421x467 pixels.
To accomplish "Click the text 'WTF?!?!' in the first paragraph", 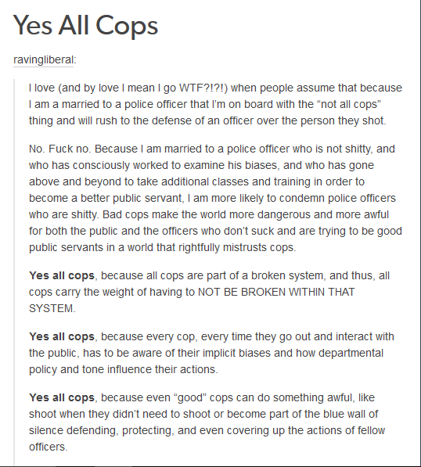I will click(x=203, y=88).
